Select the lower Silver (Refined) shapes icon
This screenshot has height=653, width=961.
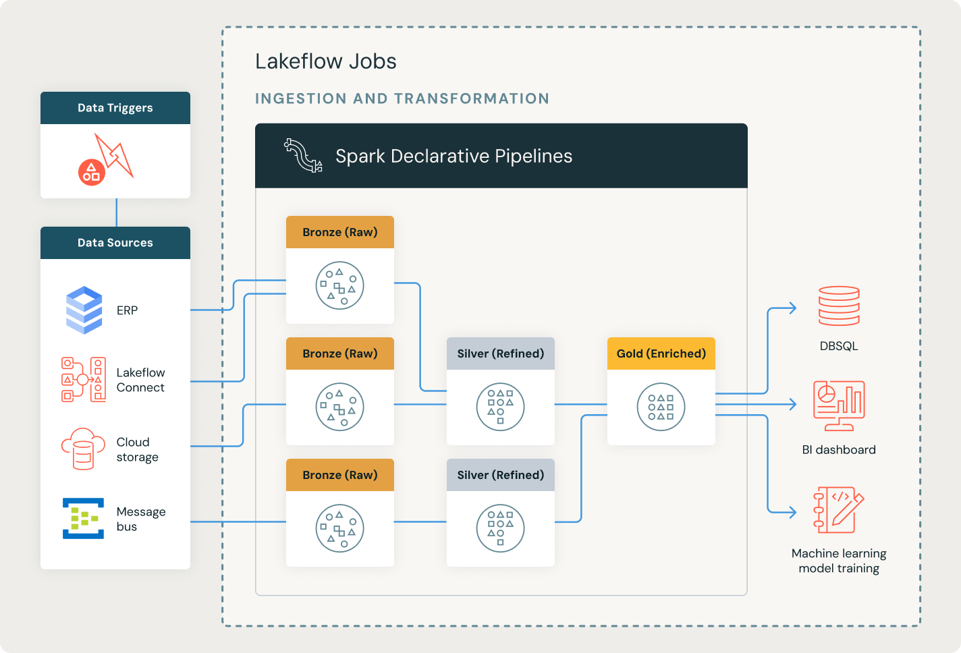pos(501,528)
